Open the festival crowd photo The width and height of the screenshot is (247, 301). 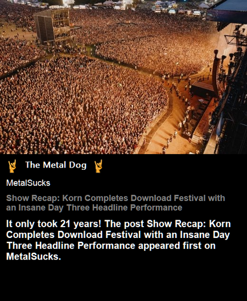click(124, 77)
